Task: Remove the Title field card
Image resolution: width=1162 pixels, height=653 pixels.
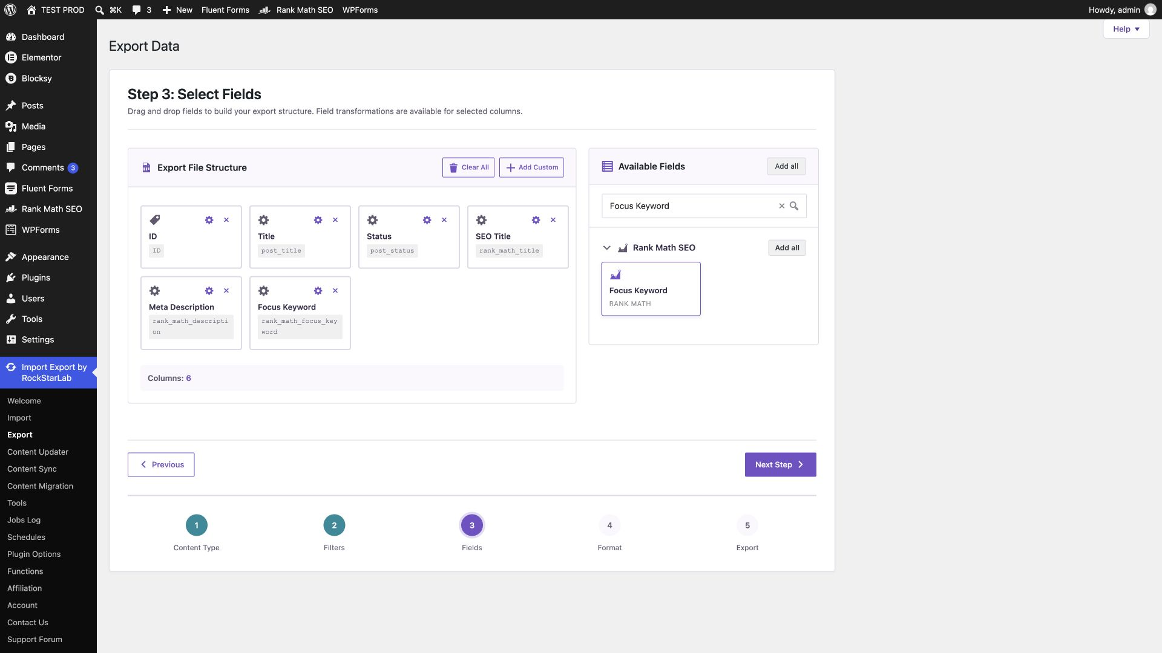Action: pos(335,220)
